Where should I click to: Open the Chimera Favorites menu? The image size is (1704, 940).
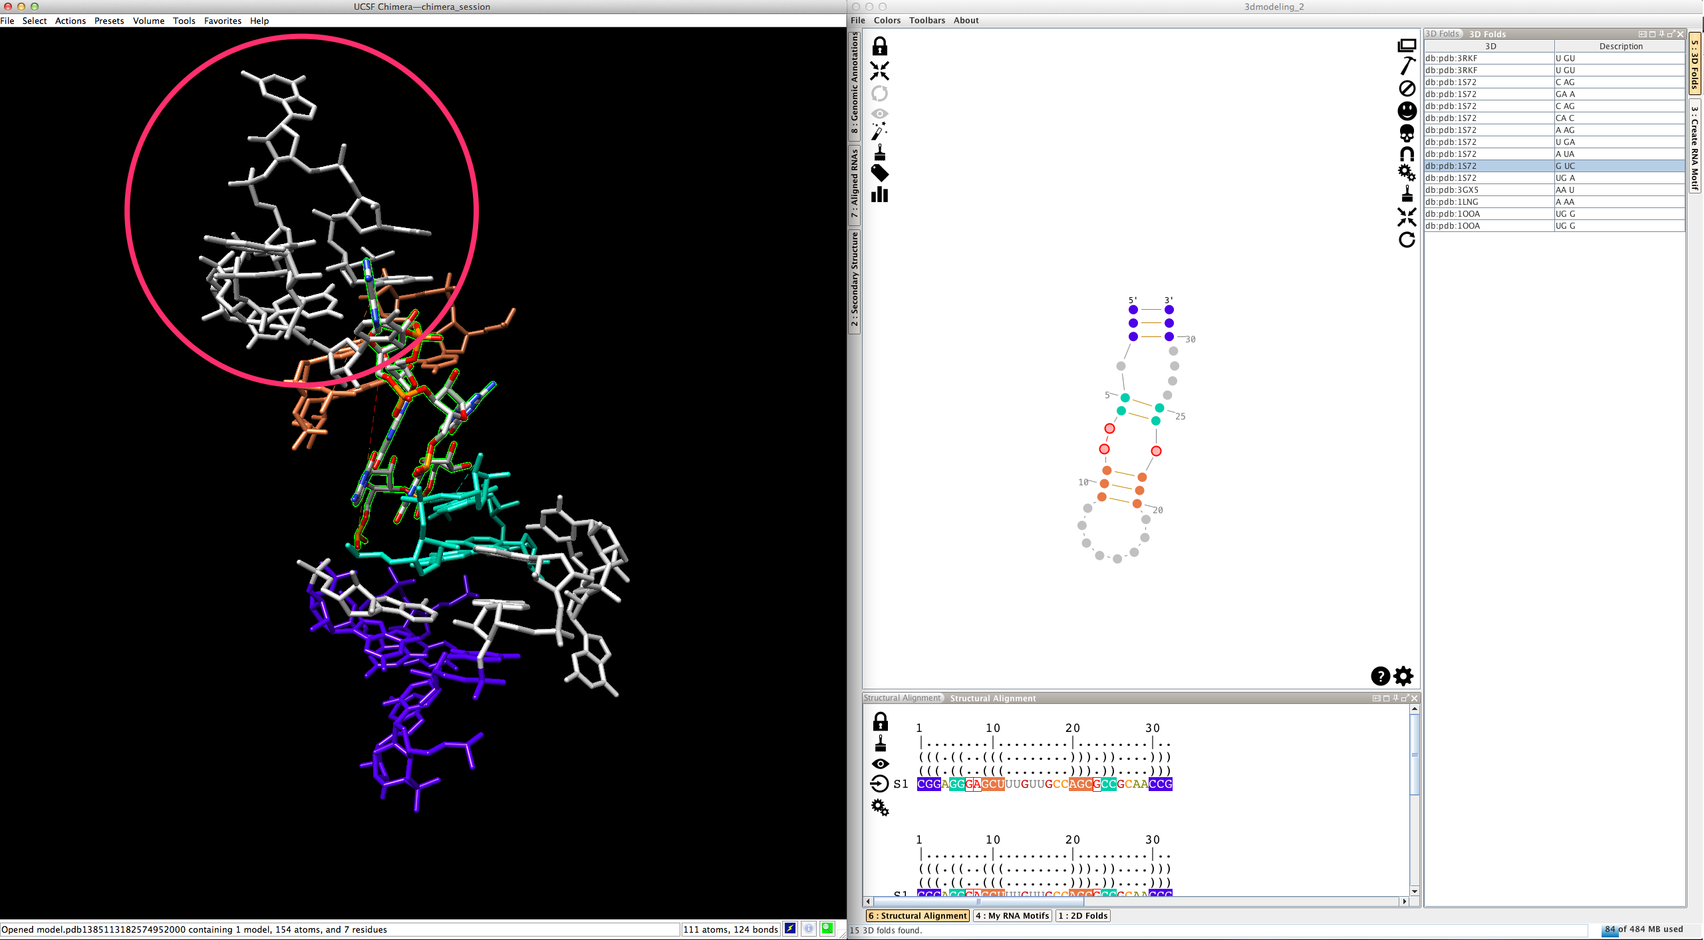click(x=223, y=21)
